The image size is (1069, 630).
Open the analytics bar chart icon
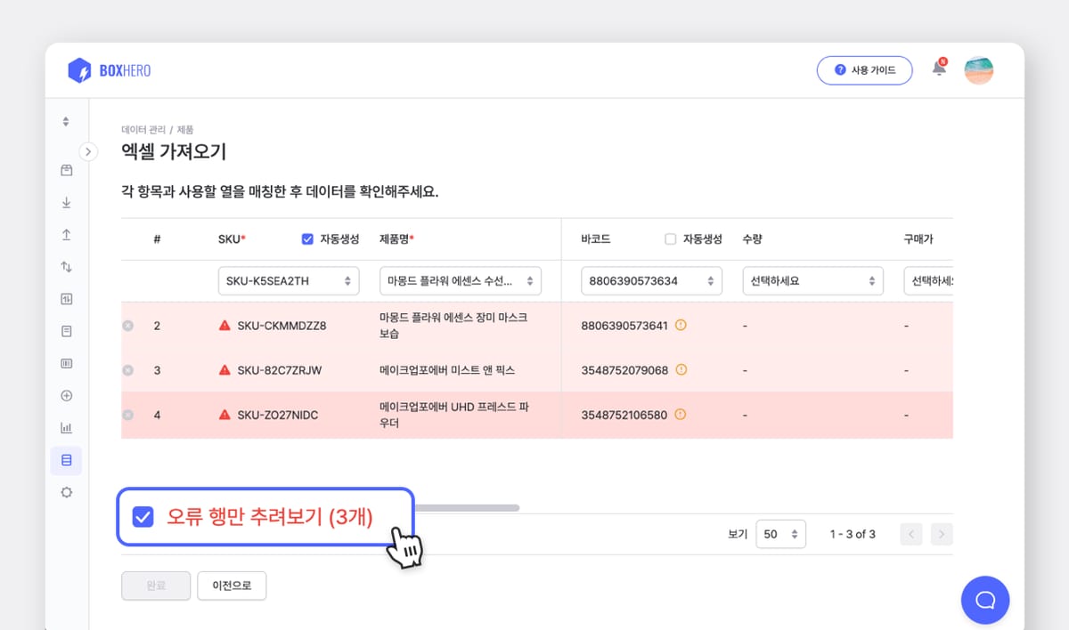(x=66, y=427)
